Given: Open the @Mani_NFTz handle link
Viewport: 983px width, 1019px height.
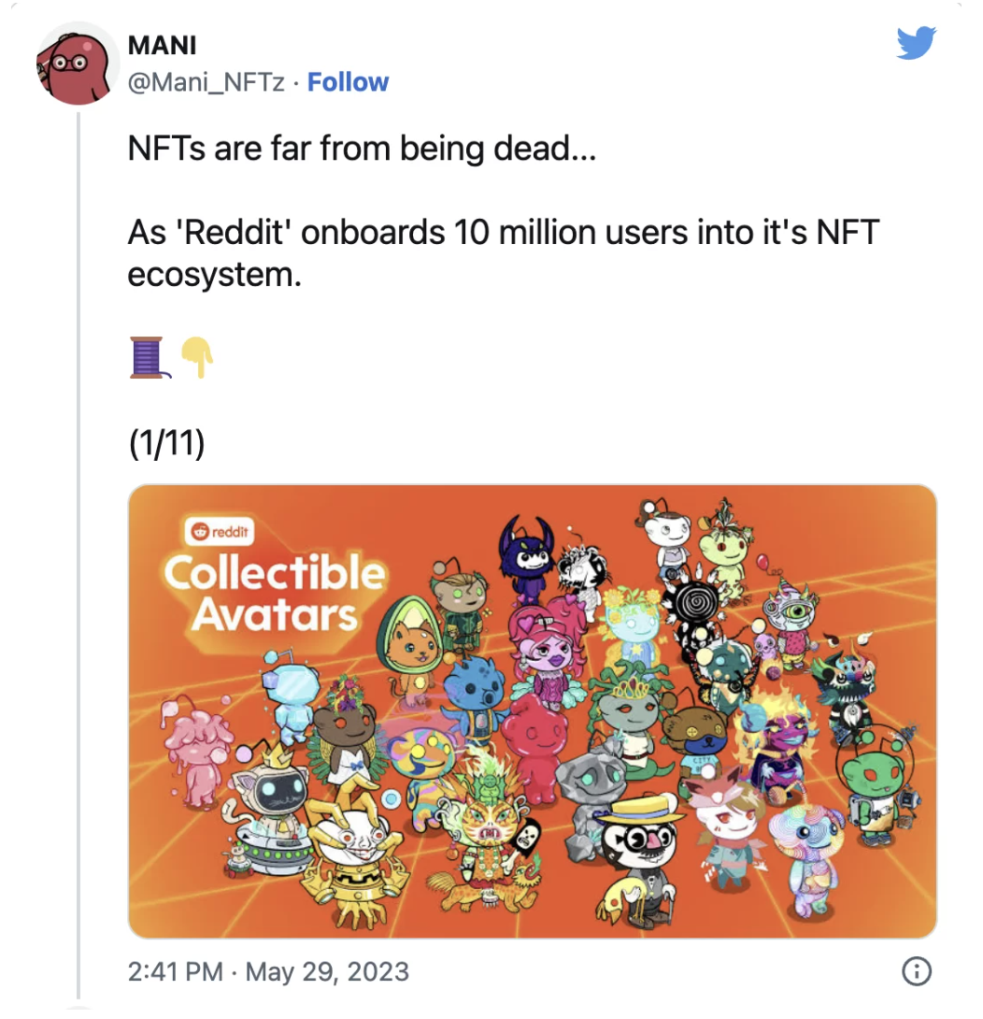Looking at the screenshot, I should pos(206,82).
